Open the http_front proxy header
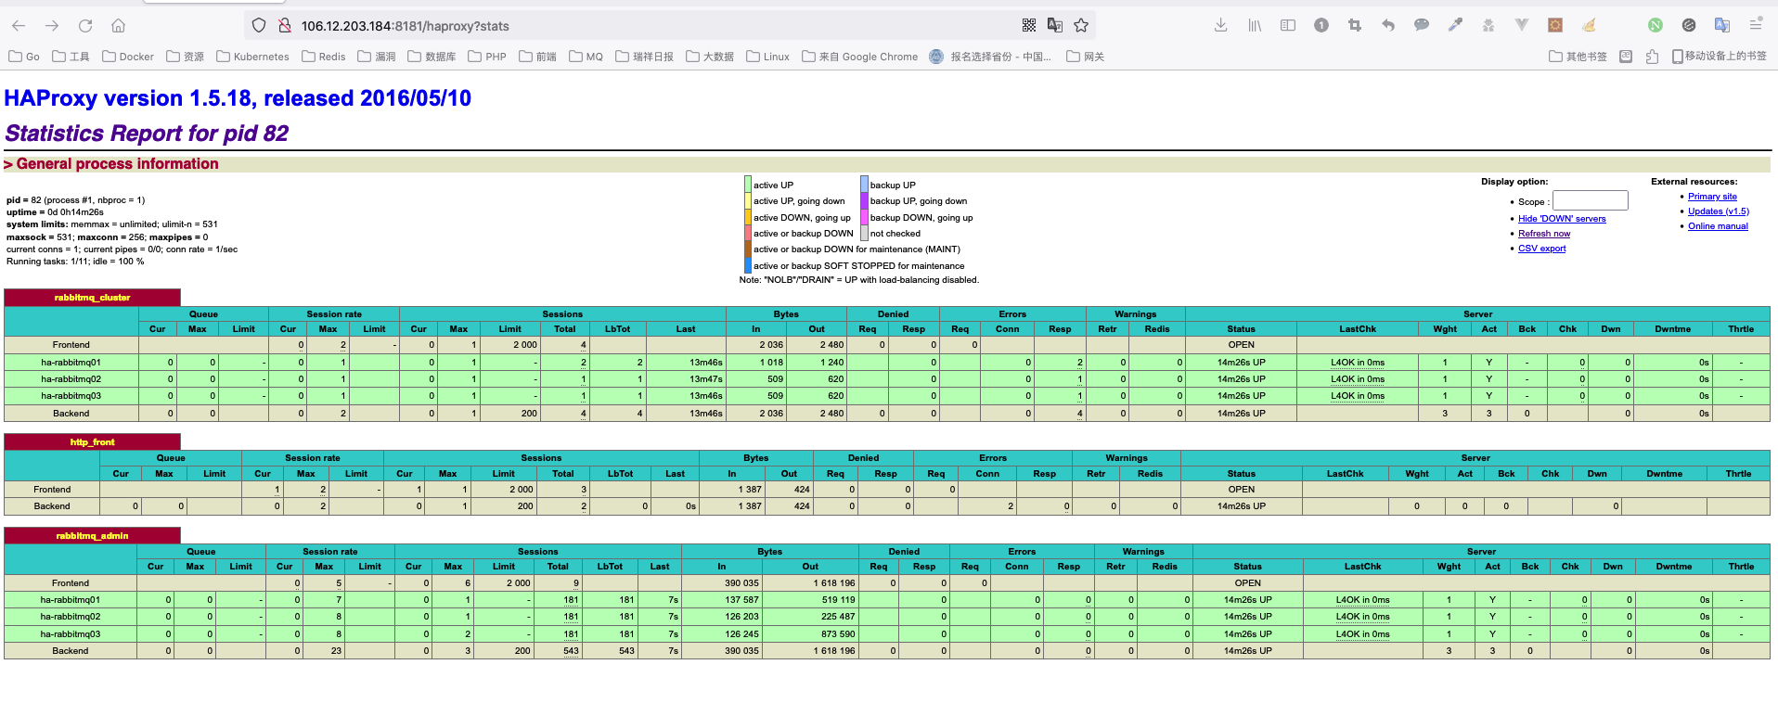The width and height of the screenshot is (1778, 703). click(x=92, y=442)
